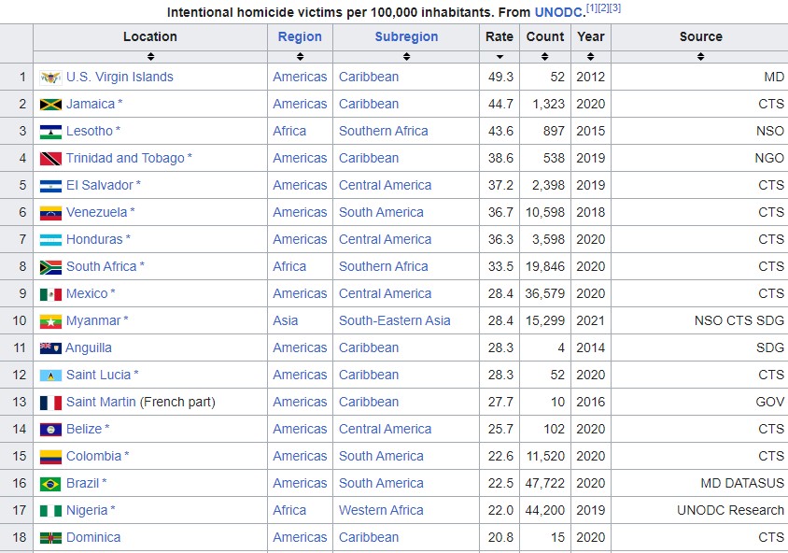Click the Belize flag icon
788x553 pixels.
[50, 430]
